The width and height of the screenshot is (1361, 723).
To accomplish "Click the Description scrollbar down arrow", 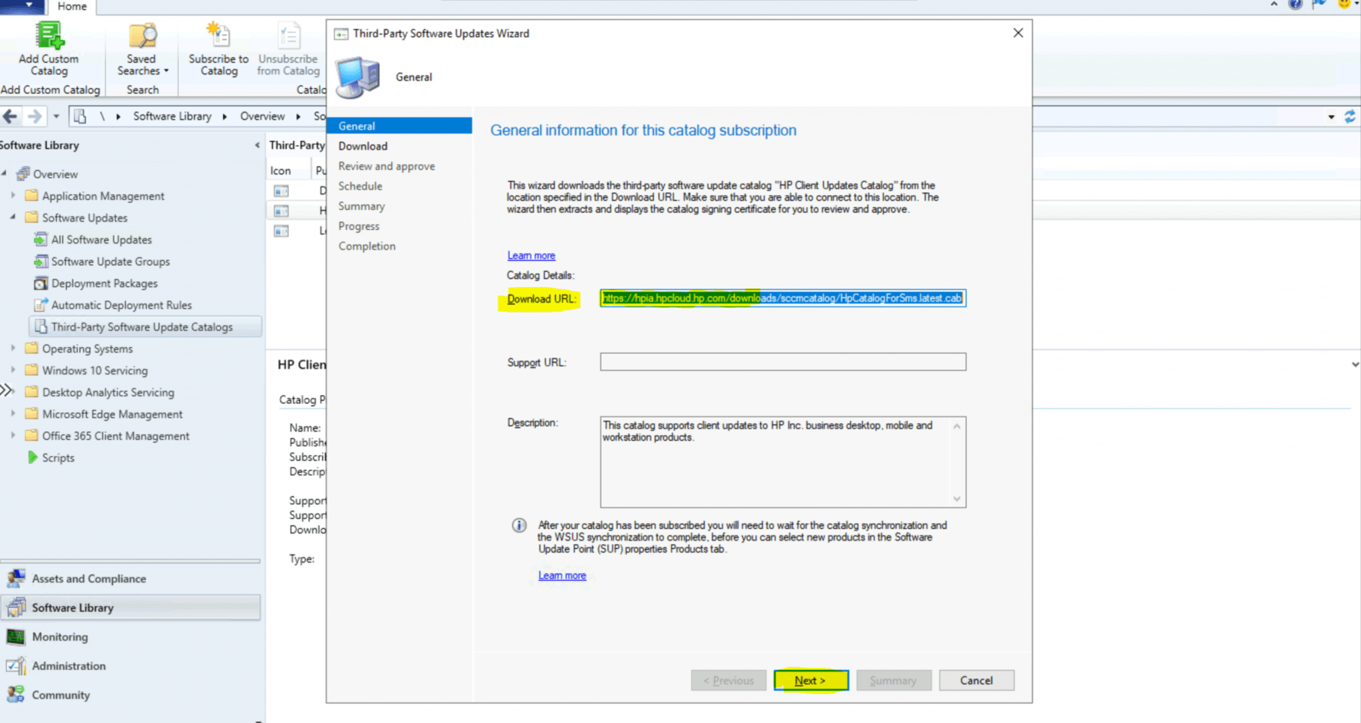I will tap(957, 499).
